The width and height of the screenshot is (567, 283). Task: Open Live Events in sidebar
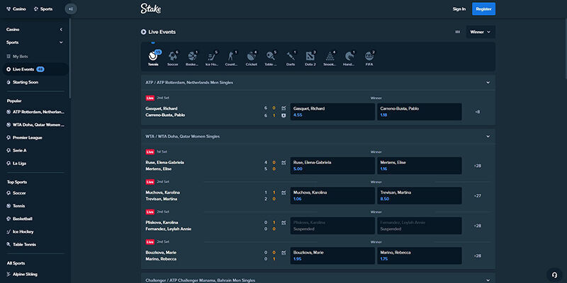[35, 69]
